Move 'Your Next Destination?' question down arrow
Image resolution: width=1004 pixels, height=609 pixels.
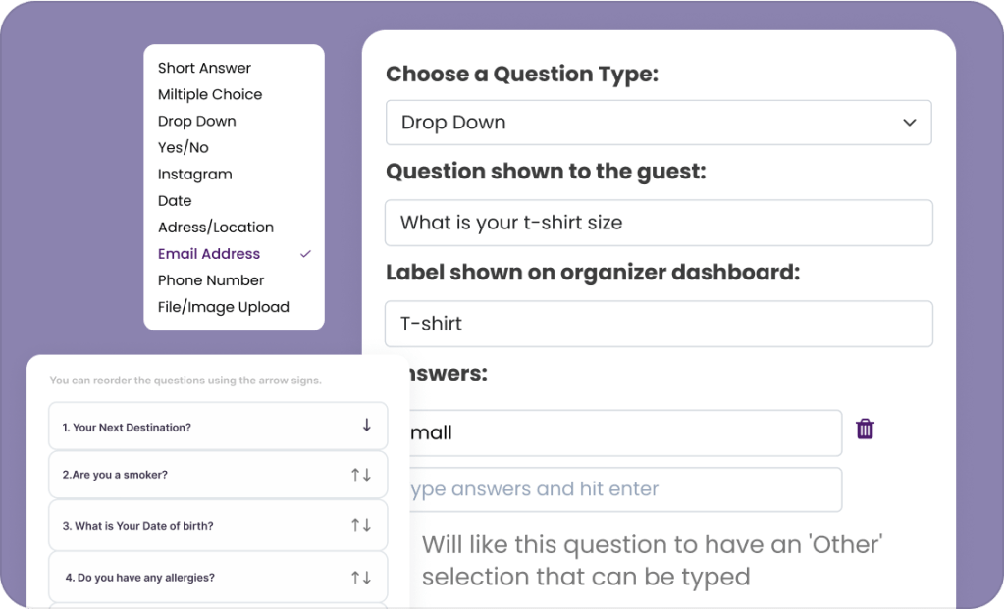(x=366, y=426)
